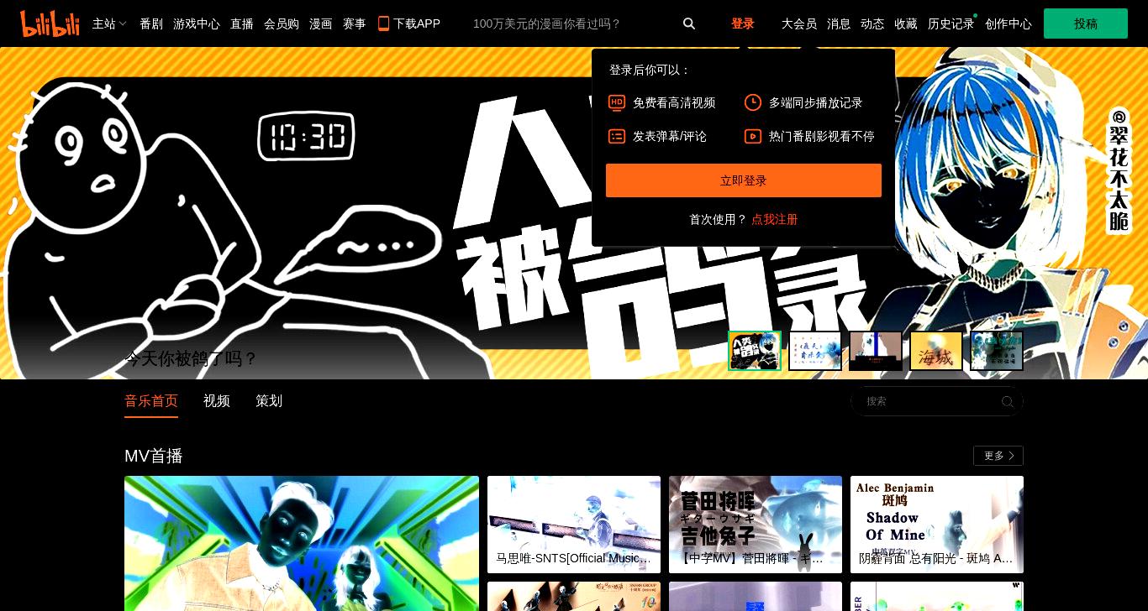The width and height of the screenshot is (1148, 611).
Task: Open 直播 in the top bar
Action: point(242,23)
